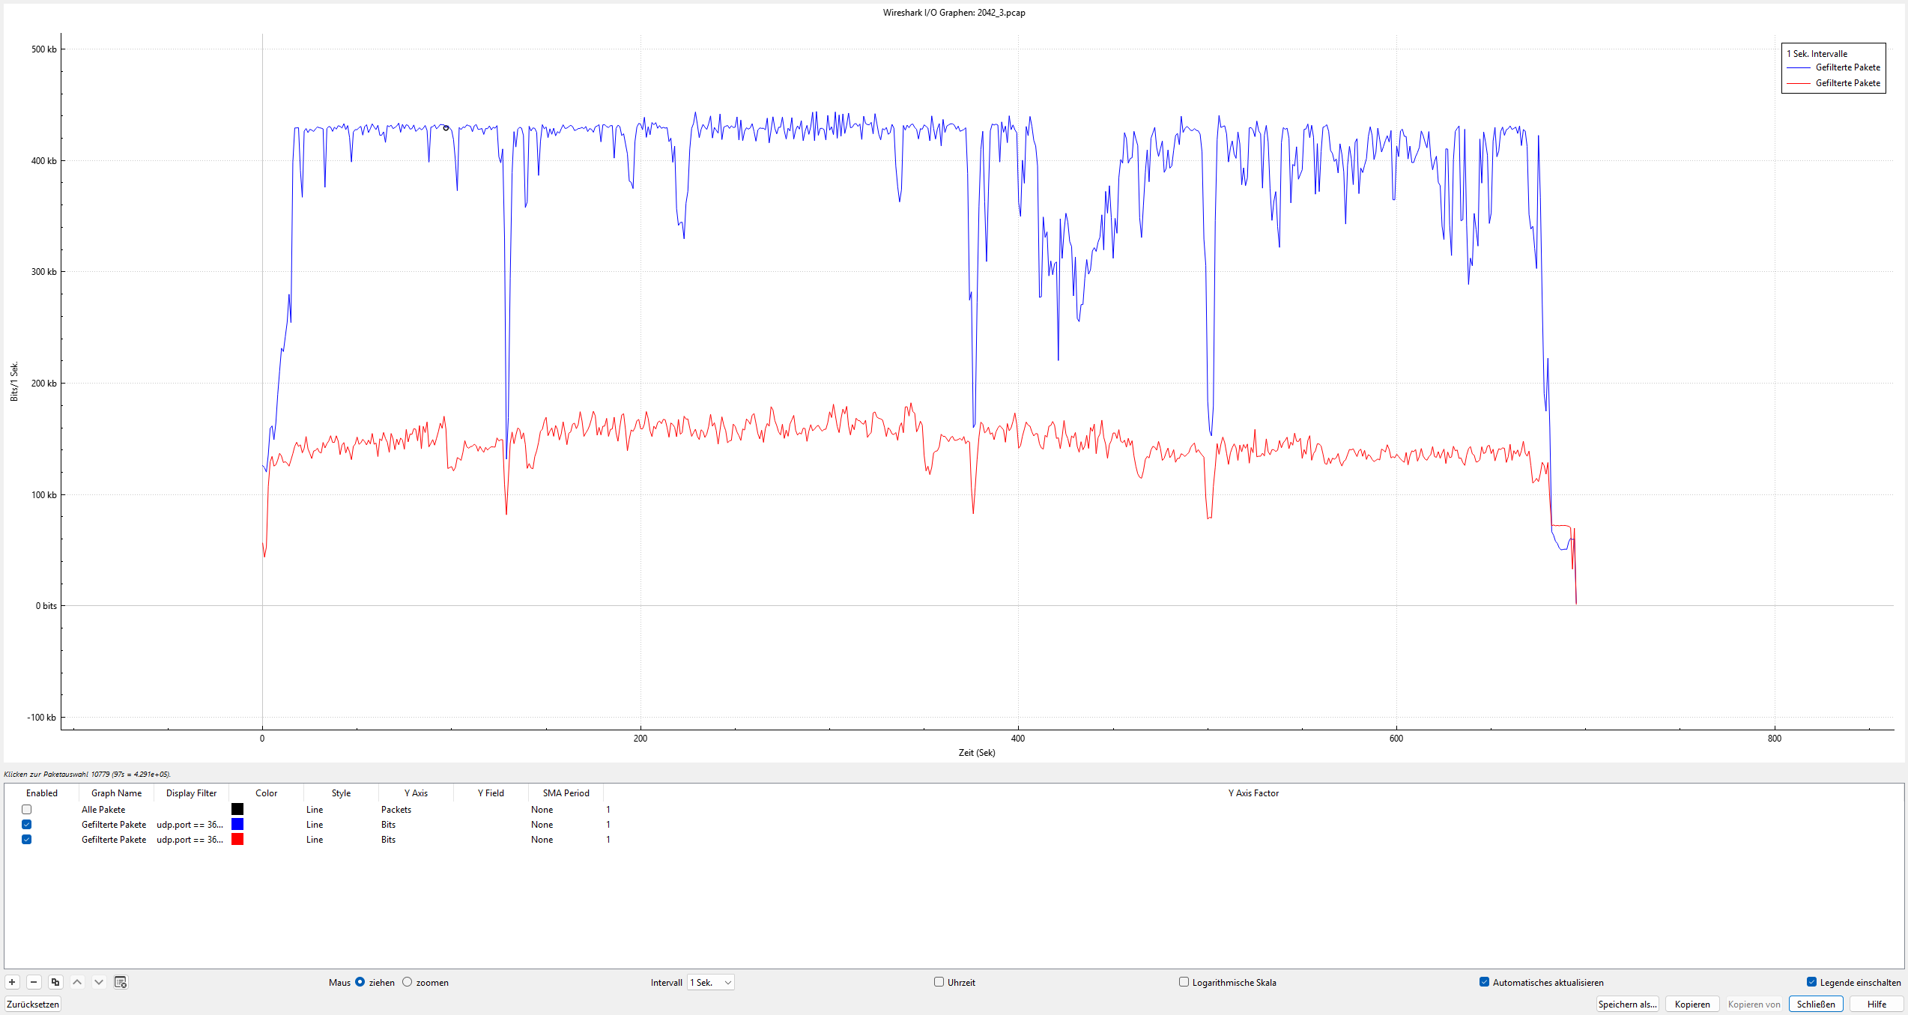Disable the blue Gefilterte Pakete graph
The height and width of the screenshot is (1015, 1908).
pyautogui.click(x=27, y=824)
